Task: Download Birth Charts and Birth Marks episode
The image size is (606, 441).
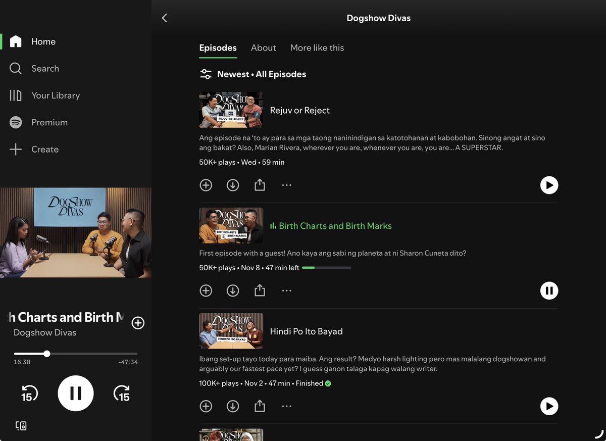Action: (233, 290)
